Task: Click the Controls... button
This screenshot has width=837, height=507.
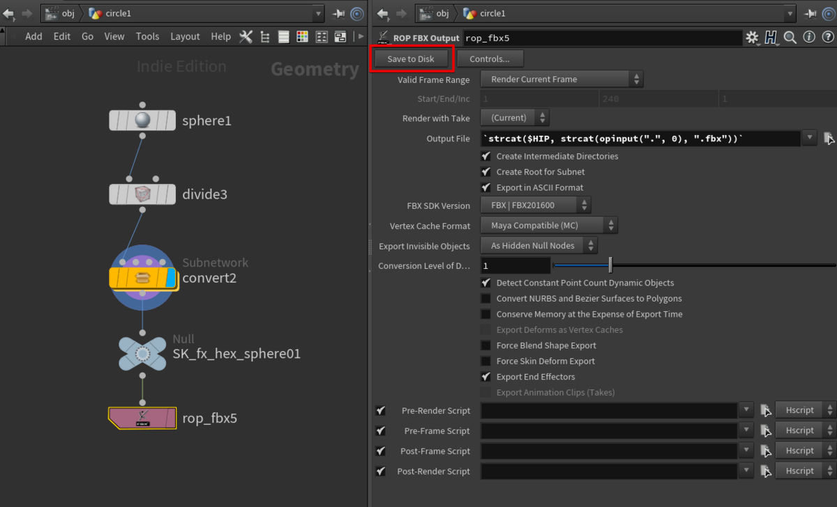Action: [x=490, y=59]
